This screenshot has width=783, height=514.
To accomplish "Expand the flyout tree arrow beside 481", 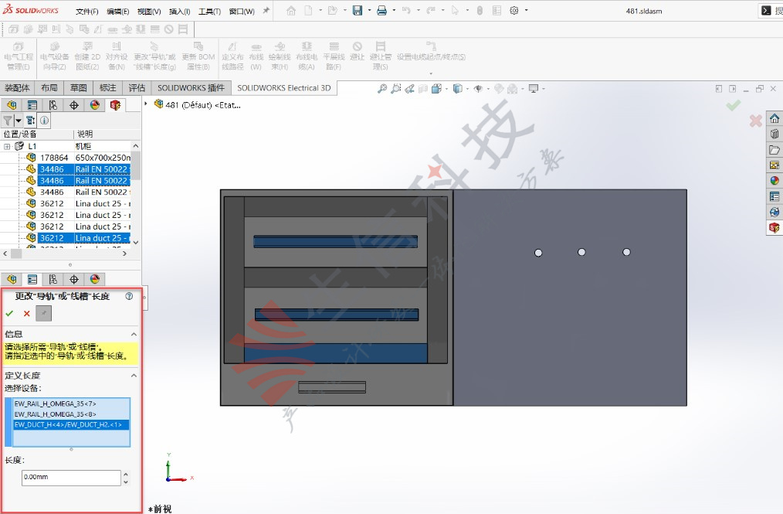I will [146, 104].
